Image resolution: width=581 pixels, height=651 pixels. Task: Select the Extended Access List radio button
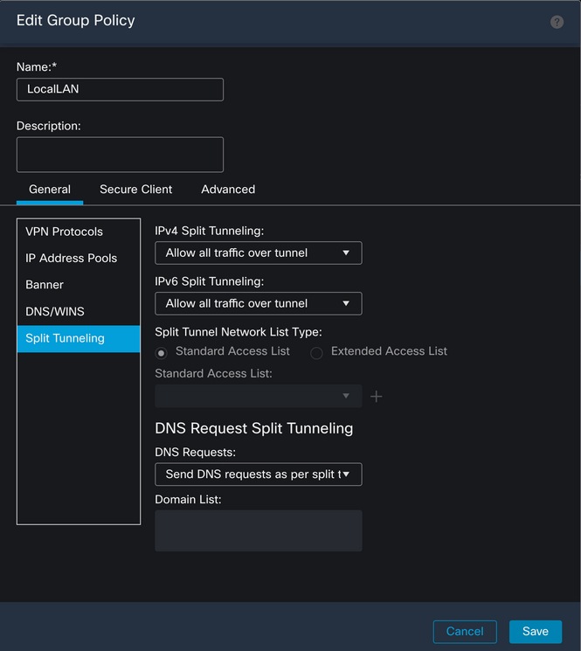point(316,352)
